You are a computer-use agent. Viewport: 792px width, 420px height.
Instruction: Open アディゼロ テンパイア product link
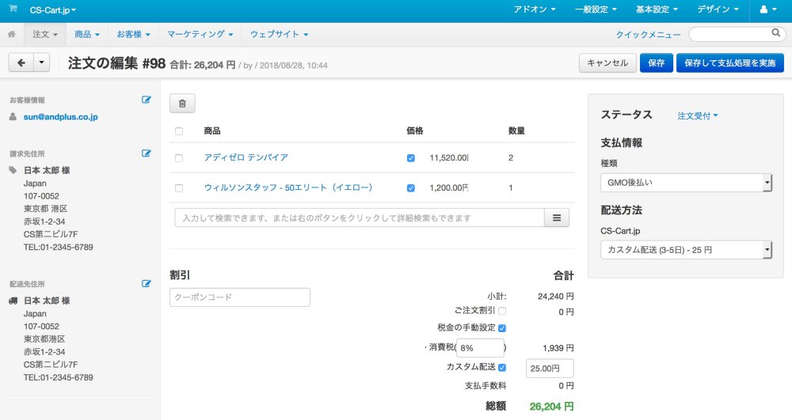coord(246,157)
